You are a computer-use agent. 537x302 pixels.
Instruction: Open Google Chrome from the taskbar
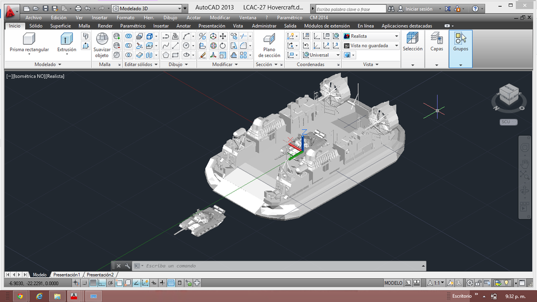pos(20,296)
